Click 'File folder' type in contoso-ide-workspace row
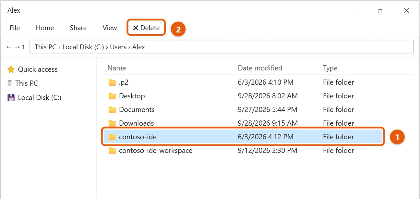Viewport: 420px width, 199px height. pos(339,151)
